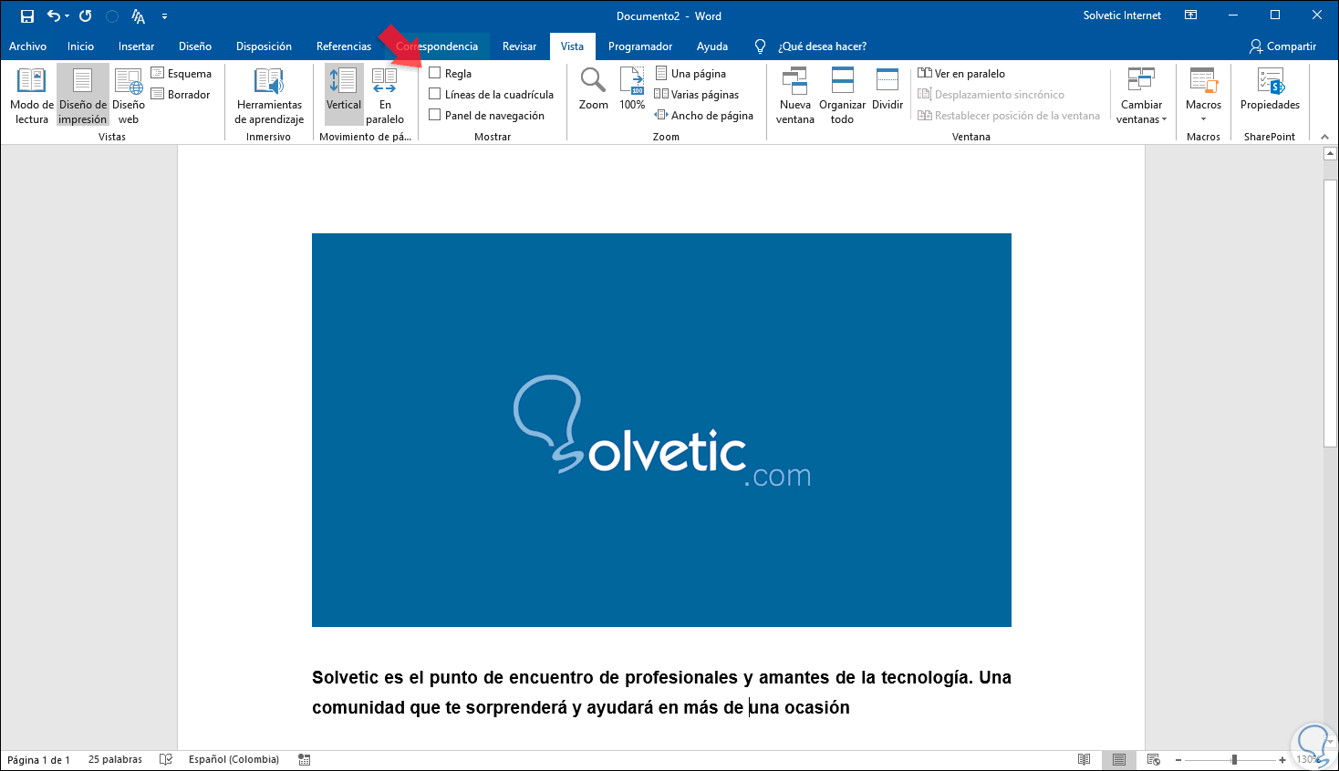Open a Nueva ventana
Image resolution: width=1339 pixels, height=771 pixels.
[x=795, y=95]
